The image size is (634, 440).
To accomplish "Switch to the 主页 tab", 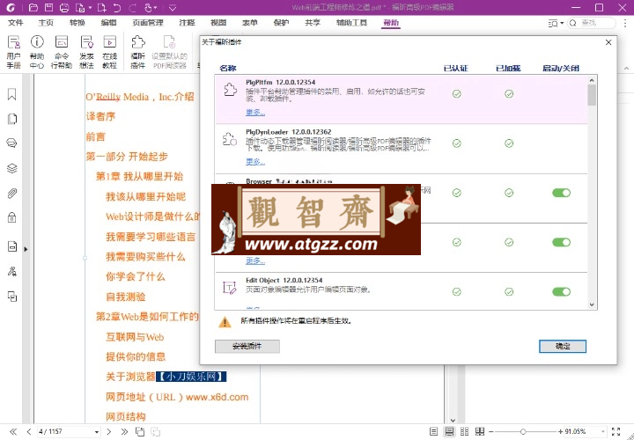I will point(46,23).
